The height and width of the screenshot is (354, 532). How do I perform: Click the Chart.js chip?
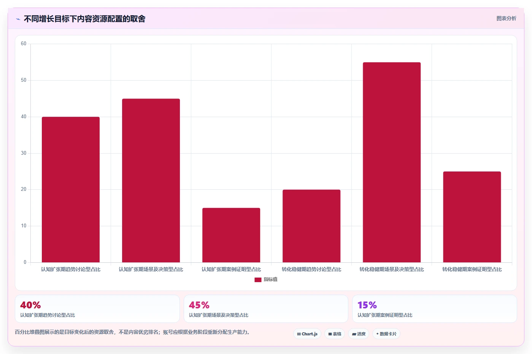307,334
